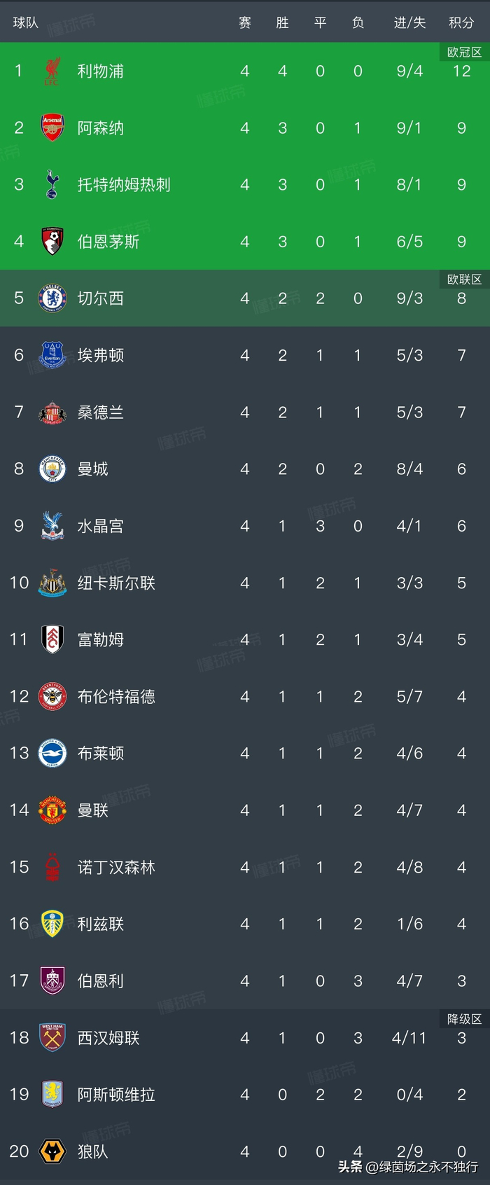Click the Tottenham Hotspur cockerel crest

pos(52,184)
